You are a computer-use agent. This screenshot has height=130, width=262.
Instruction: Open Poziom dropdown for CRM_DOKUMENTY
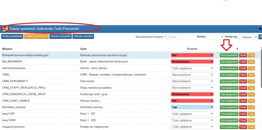192,81
